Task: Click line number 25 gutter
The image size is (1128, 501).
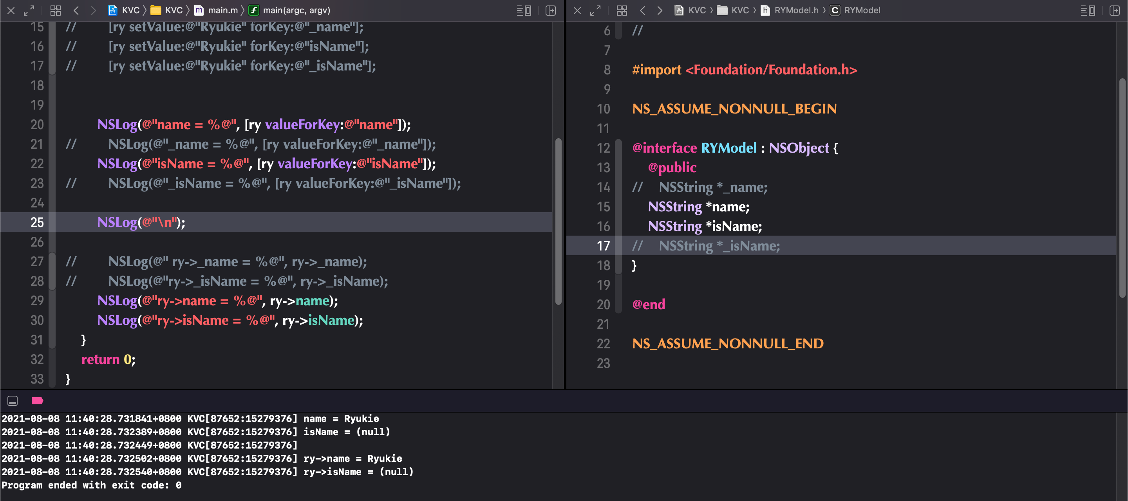Action: pyautogui.click(x=37, y=222)
